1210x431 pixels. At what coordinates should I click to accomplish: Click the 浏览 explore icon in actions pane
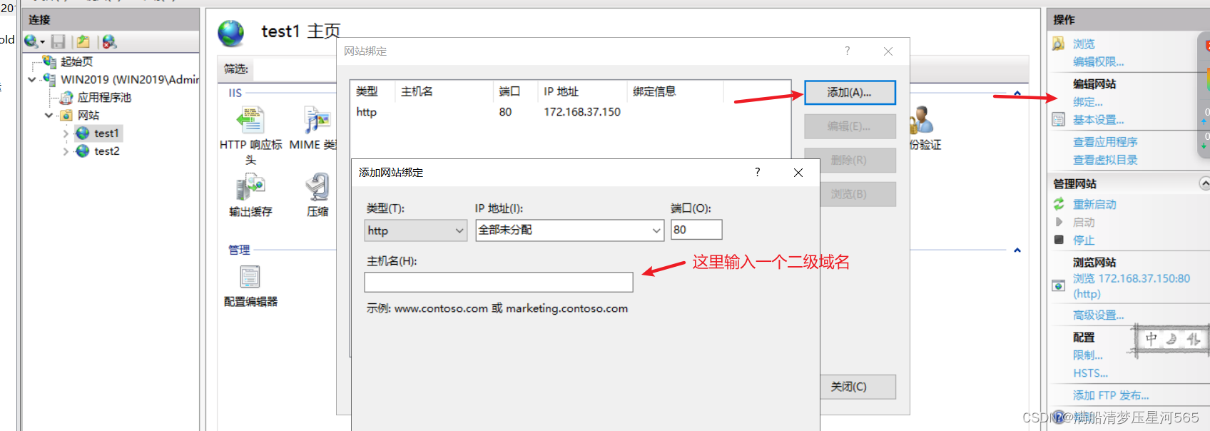[x=1059, y=44]
